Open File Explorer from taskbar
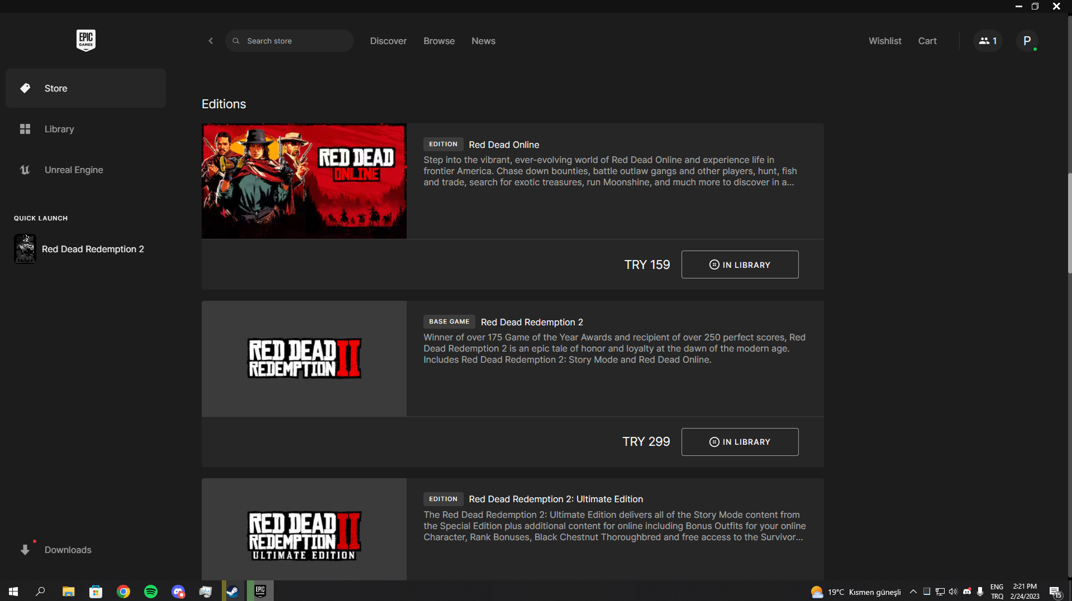The height and width of the screenshot is (601, 1072). tap(68, 592)
